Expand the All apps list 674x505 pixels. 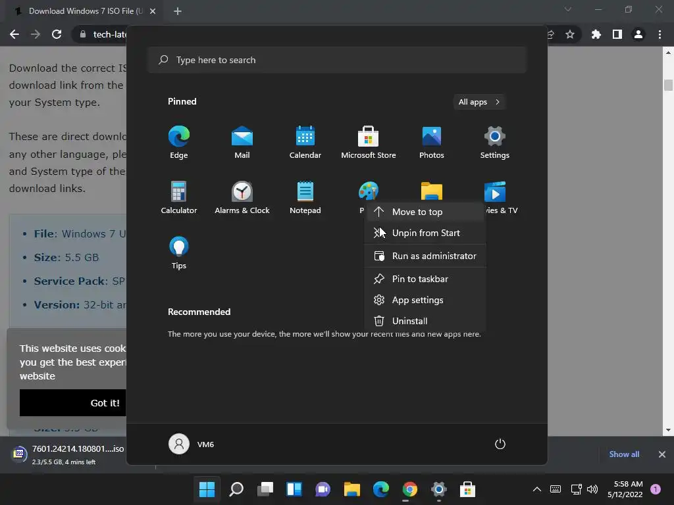[x=479, y=102]
